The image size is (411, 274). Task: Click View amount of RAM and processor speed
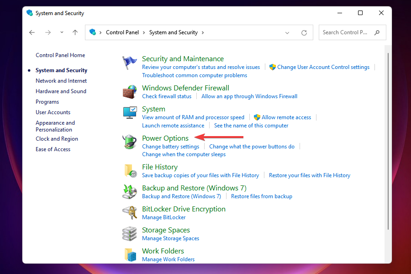pos(193,117)
